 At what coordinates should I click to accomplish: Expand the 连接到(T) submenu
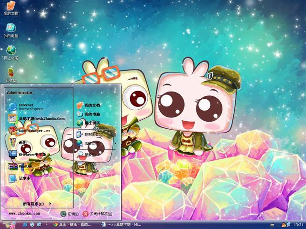point(97,143)
